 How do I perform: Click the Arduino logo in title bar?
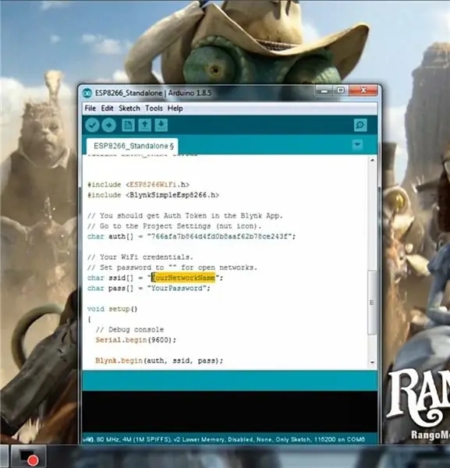(87, 93)
